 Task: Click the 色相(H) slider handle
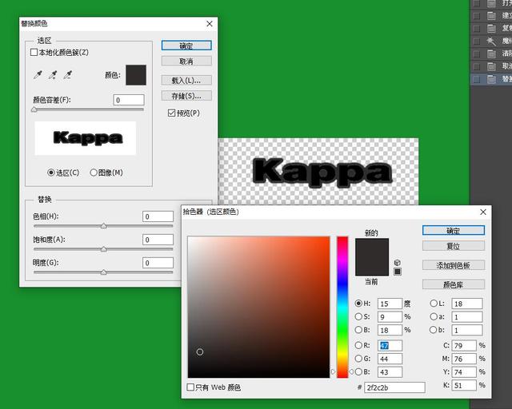(103, 226)
